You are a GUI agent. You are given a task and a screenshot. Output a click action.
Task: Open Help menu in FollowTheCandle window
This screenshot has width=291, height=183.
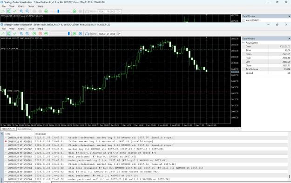41,7
